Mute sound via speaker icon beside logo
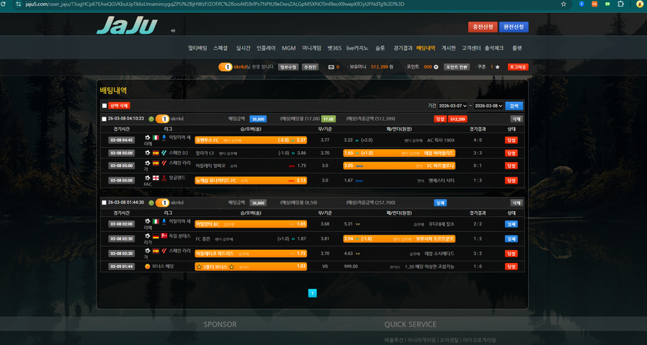 click(173, 31)
